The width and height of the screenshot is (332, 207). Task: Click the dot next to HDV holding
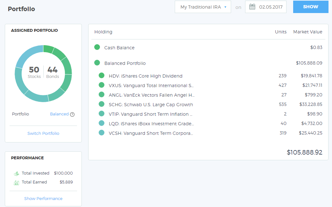tap(102, 76)
